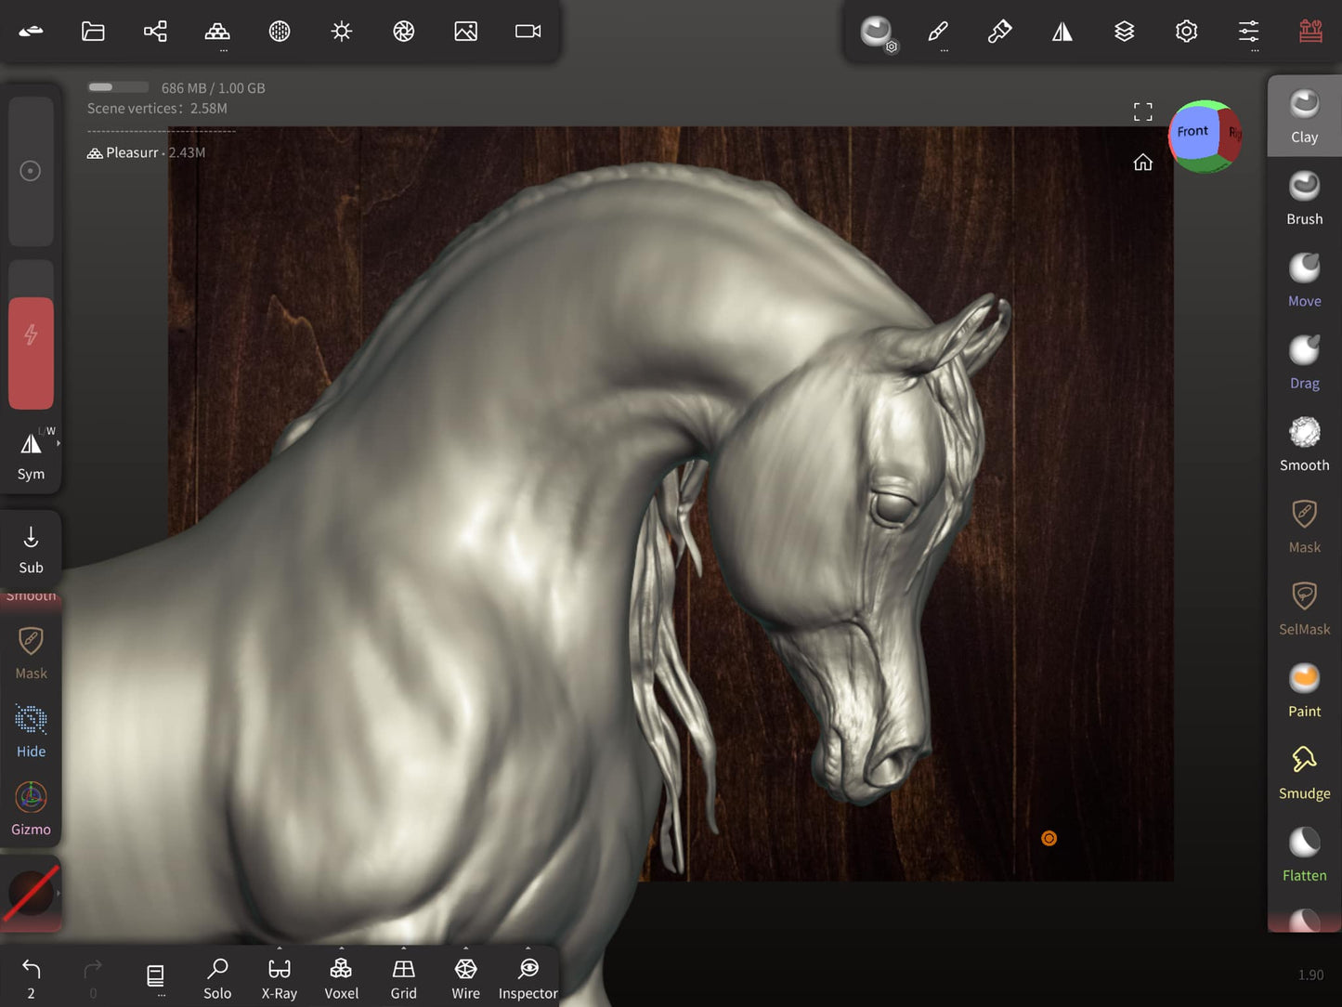Select the SelMask tool
Screen dimensions: 1342x1007
coord(1305,608)
